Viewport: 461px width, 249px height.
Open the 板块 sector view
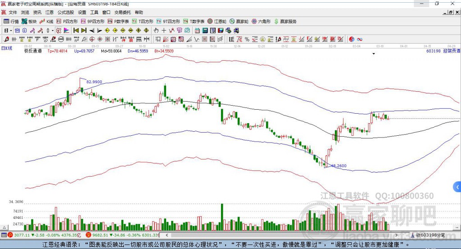(29, 22)
